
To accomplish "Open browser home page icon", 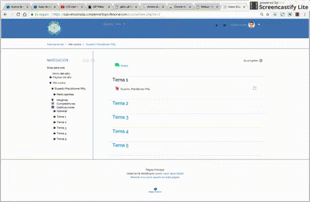I will (25, 15).
